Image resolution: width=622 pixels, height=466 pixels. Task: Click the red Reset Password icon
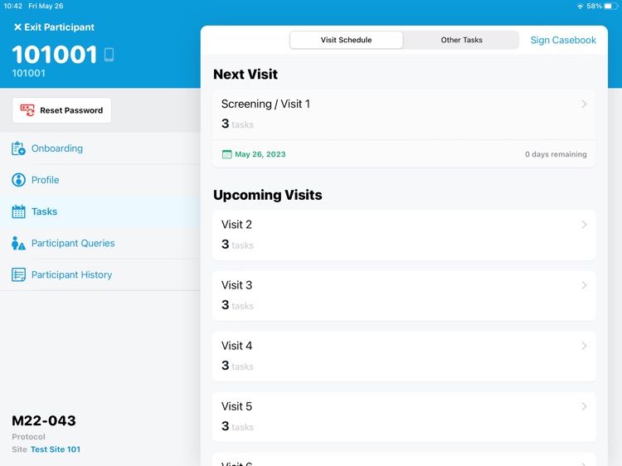pyautogui.click(x=27, y=110)
